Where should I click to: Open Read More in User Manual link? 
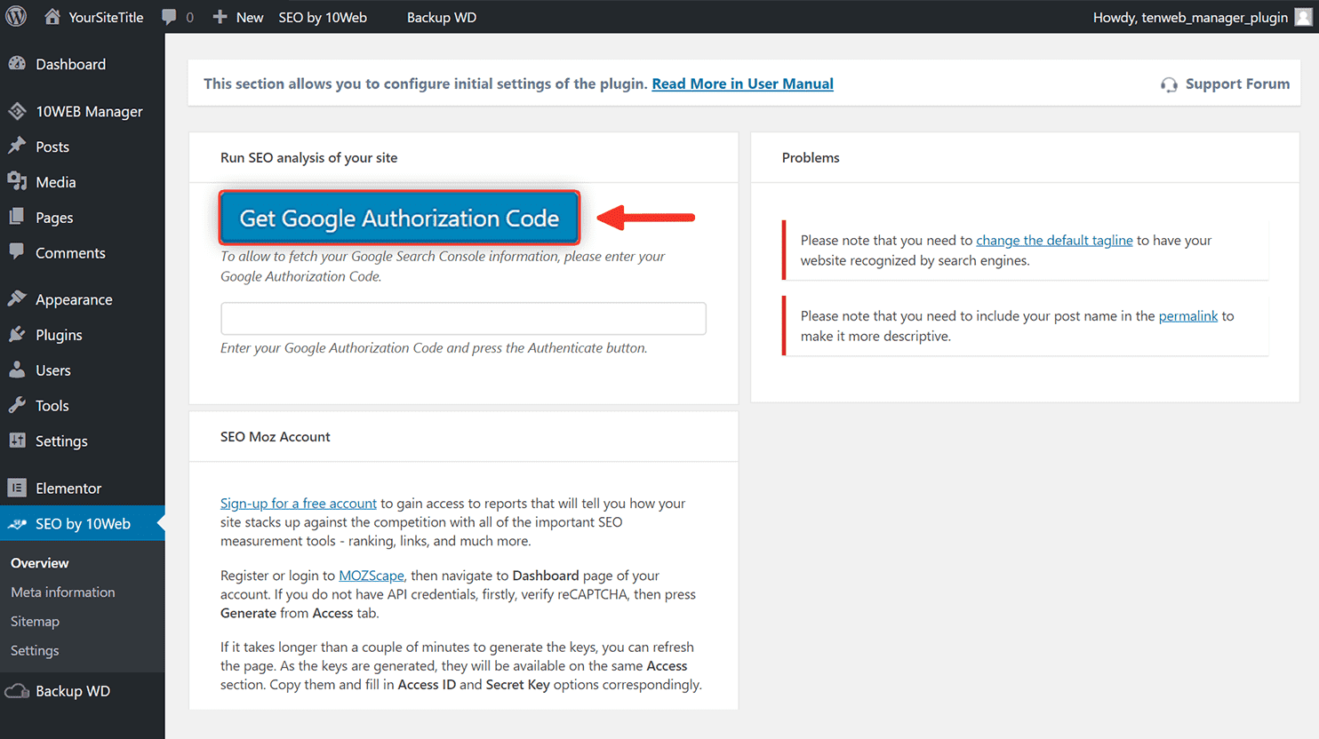(742, 83)
